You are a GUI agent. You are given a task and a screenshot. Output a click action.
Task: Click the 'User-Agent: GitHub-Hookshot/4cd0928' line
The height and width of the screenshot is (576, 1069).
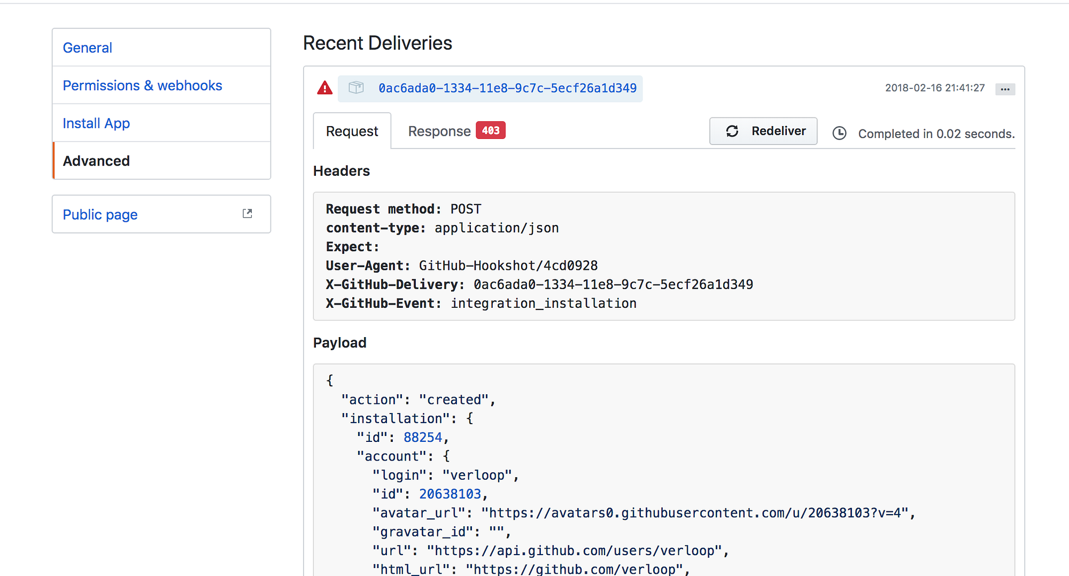[462, 266]
